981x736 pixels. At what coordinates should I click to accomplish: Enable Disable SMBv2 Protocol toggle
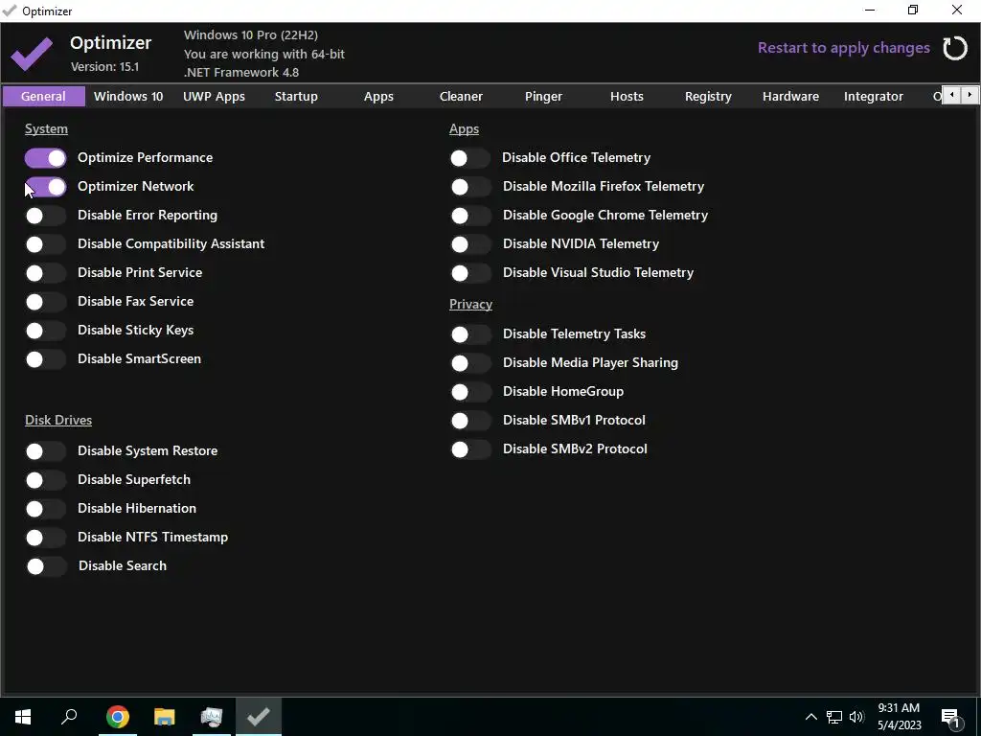(469, 450)
